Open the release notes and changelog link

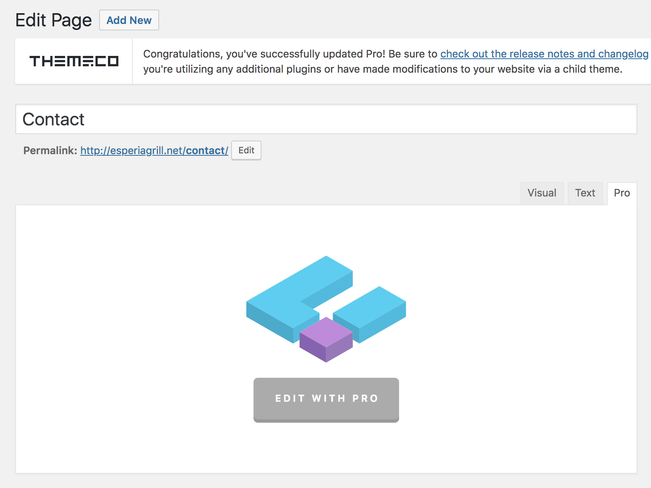544,54
